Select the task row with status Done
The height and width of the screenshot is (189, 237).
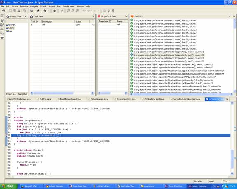coord(62,25)
